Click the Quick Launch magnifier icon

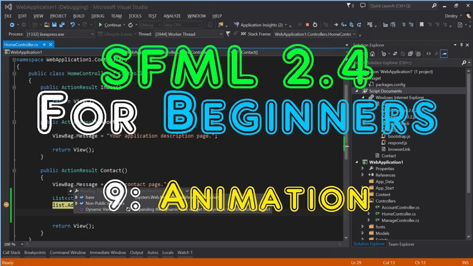coord(435,6)
